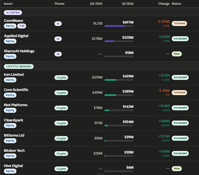Click Core Scientific's Trimmed status badge

[x=179, y=93]
